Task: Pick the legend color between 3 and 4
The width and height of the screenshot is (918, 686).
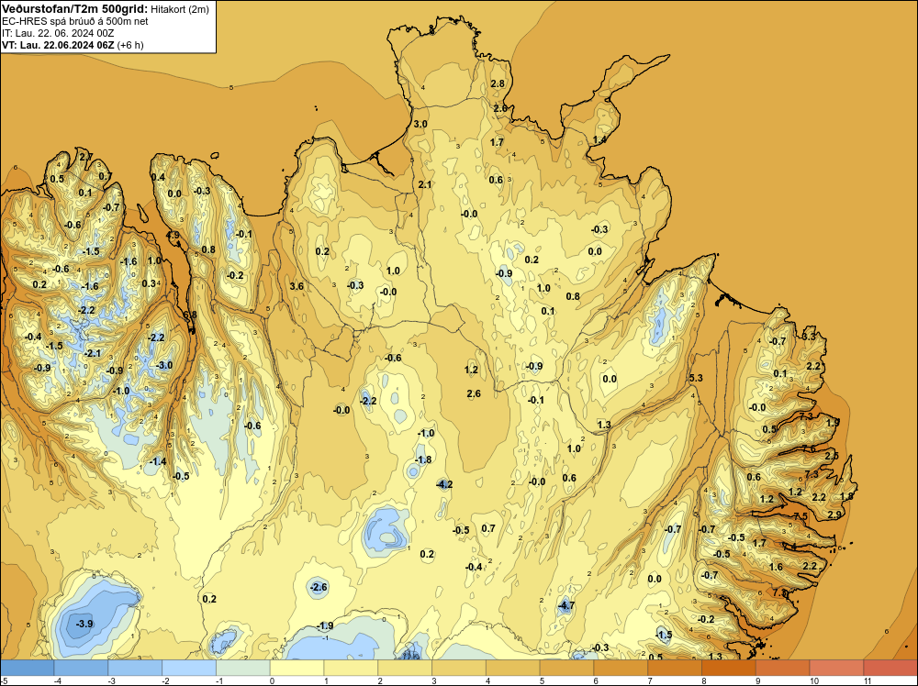Action: [x=459, y=668]
